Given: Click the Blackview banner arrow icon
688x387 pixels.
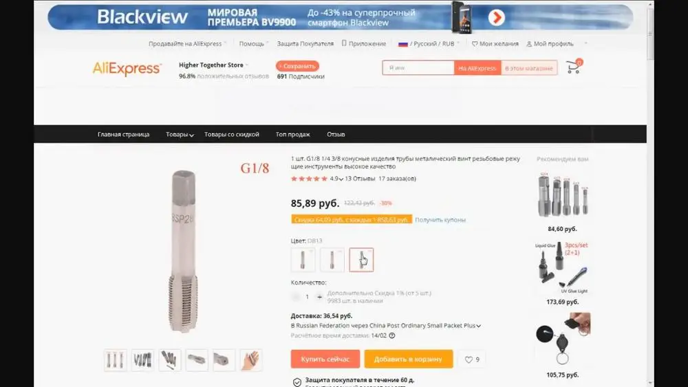Looking at the screenshot, I should 496,18.
